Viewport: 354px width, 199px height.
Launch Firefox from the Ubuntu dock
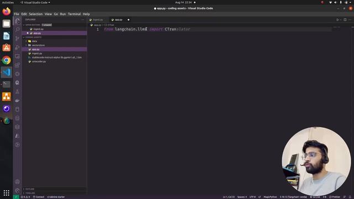click(6, 11)
